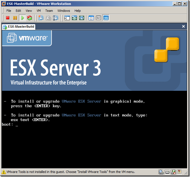Expand the Team menu

[49, 11]
